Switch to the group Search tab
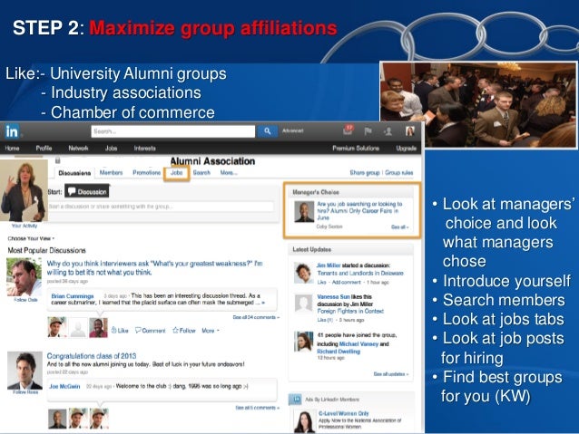The height and width of the screenshot is (434, 579). tap(201, 172)
